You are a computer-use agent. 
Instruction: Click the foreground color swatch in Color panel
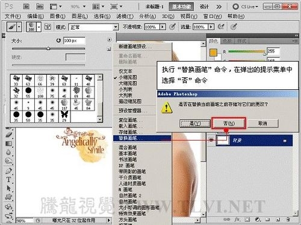[213, 52]
